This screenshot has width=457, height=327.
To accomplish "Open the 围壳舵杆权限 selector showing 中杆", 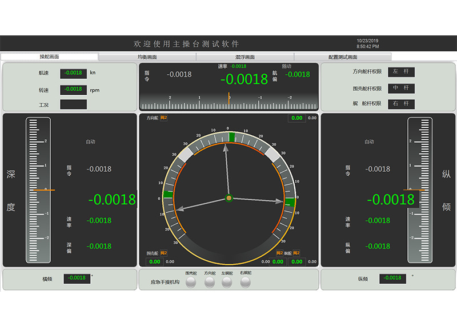I will click(x=401, y=88).
